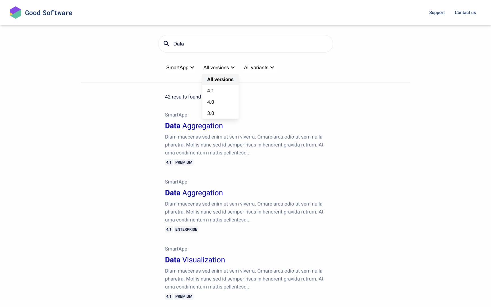This screenshot has height=307, width=491.
Task: Open the Data Aggregation Premium result
Action: (x=194, y=126)
